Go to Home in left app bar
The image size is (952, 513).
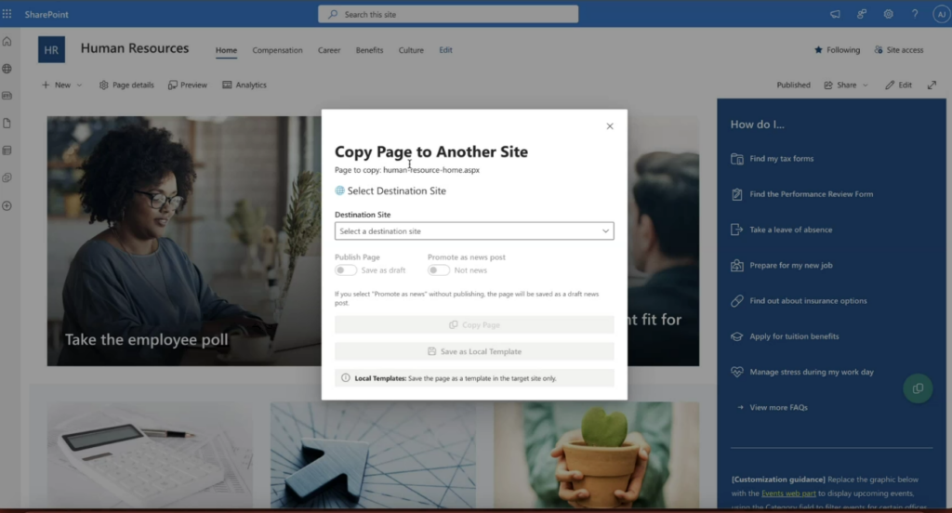(x=7, y=41)
